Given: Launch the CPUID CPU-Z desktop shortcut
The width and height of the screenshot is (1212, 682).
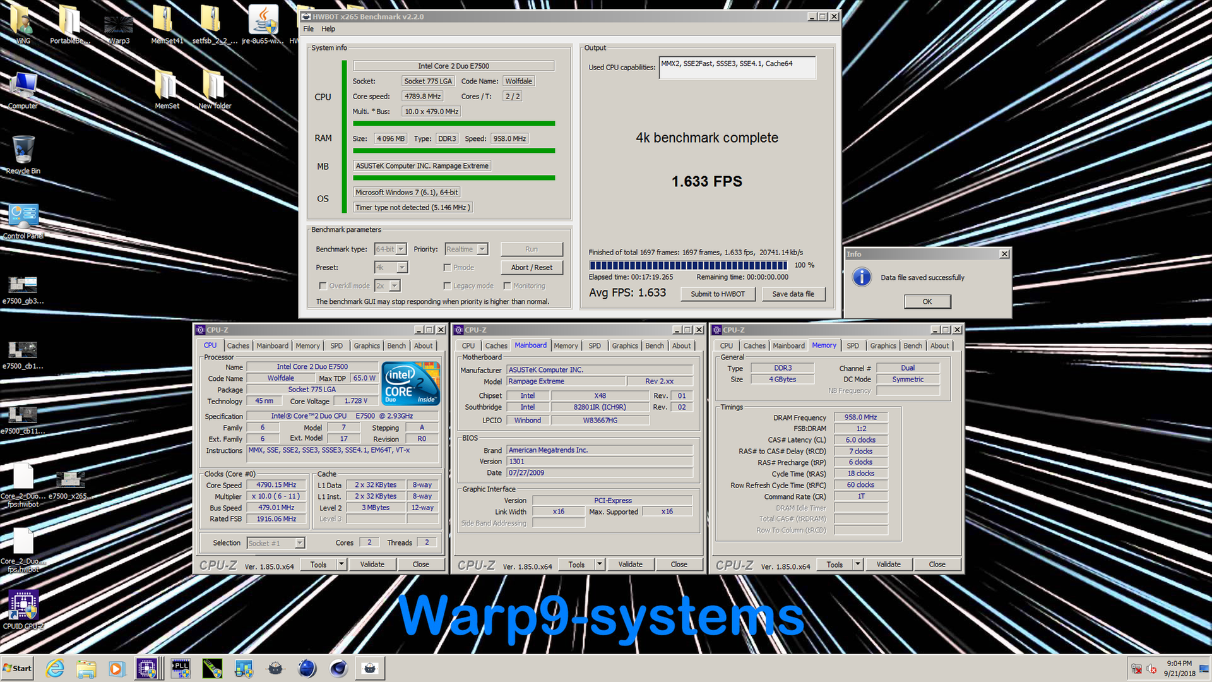Looking at the screenshot, I should tap(23, 609).
